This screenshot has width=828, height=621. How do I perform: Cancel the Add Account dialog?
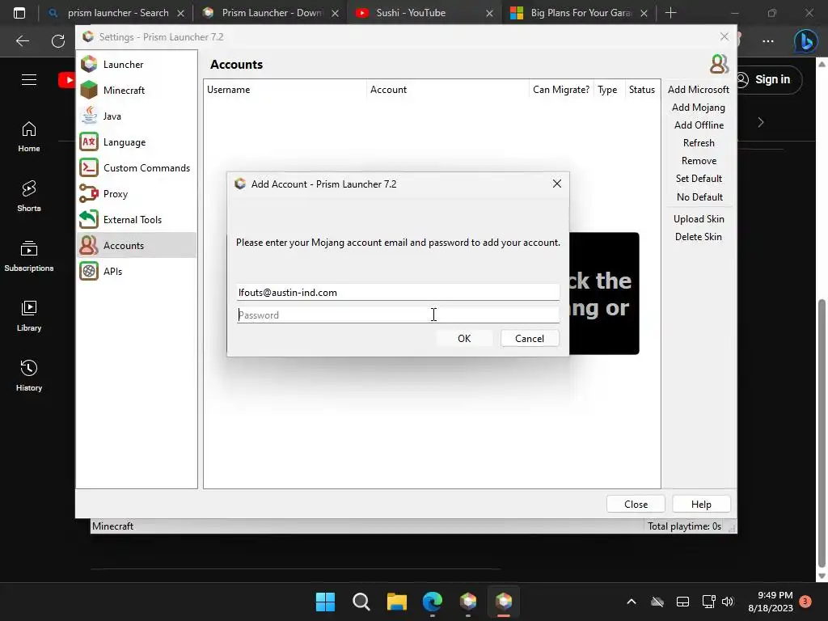pos(530,339)
